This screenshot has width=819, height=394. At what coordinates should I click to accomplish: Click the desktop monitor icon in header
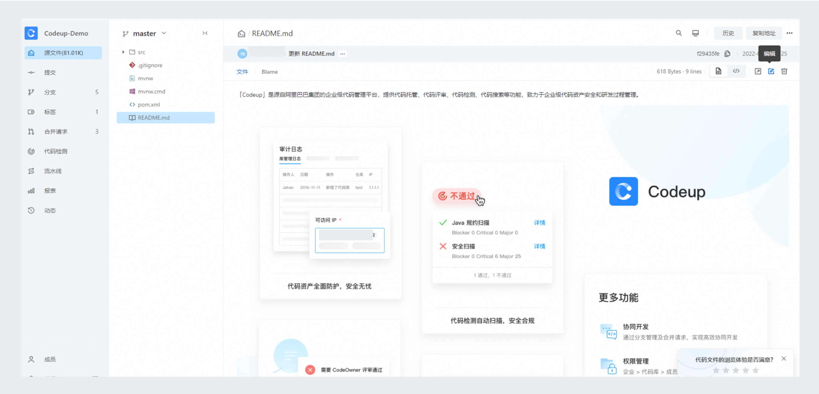695,33
